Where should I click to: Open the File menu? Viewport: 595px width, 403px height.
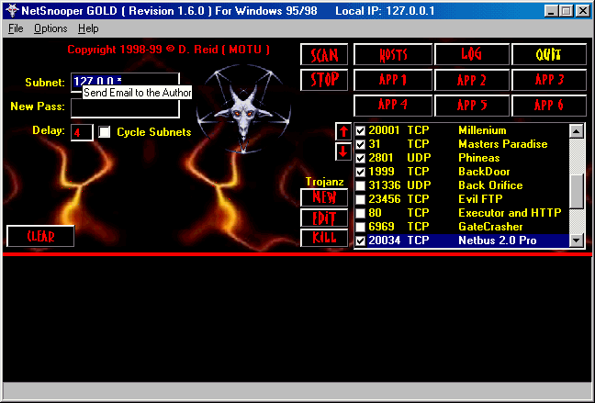tap(16, 28)
